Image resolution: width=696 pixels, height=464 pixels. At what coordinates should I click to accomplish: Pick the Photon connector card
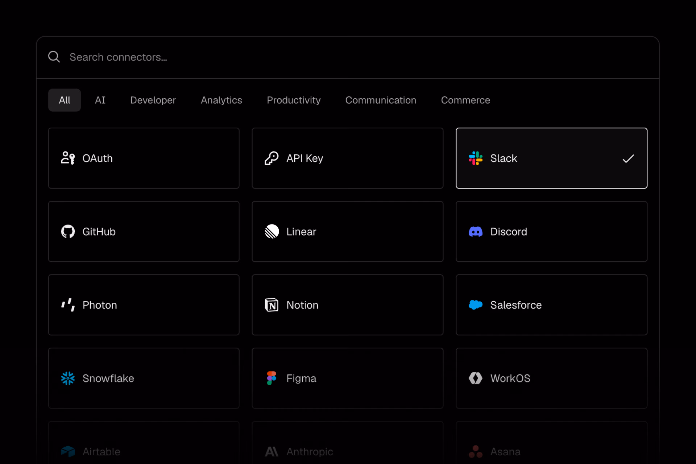click(x=144, y=305)
